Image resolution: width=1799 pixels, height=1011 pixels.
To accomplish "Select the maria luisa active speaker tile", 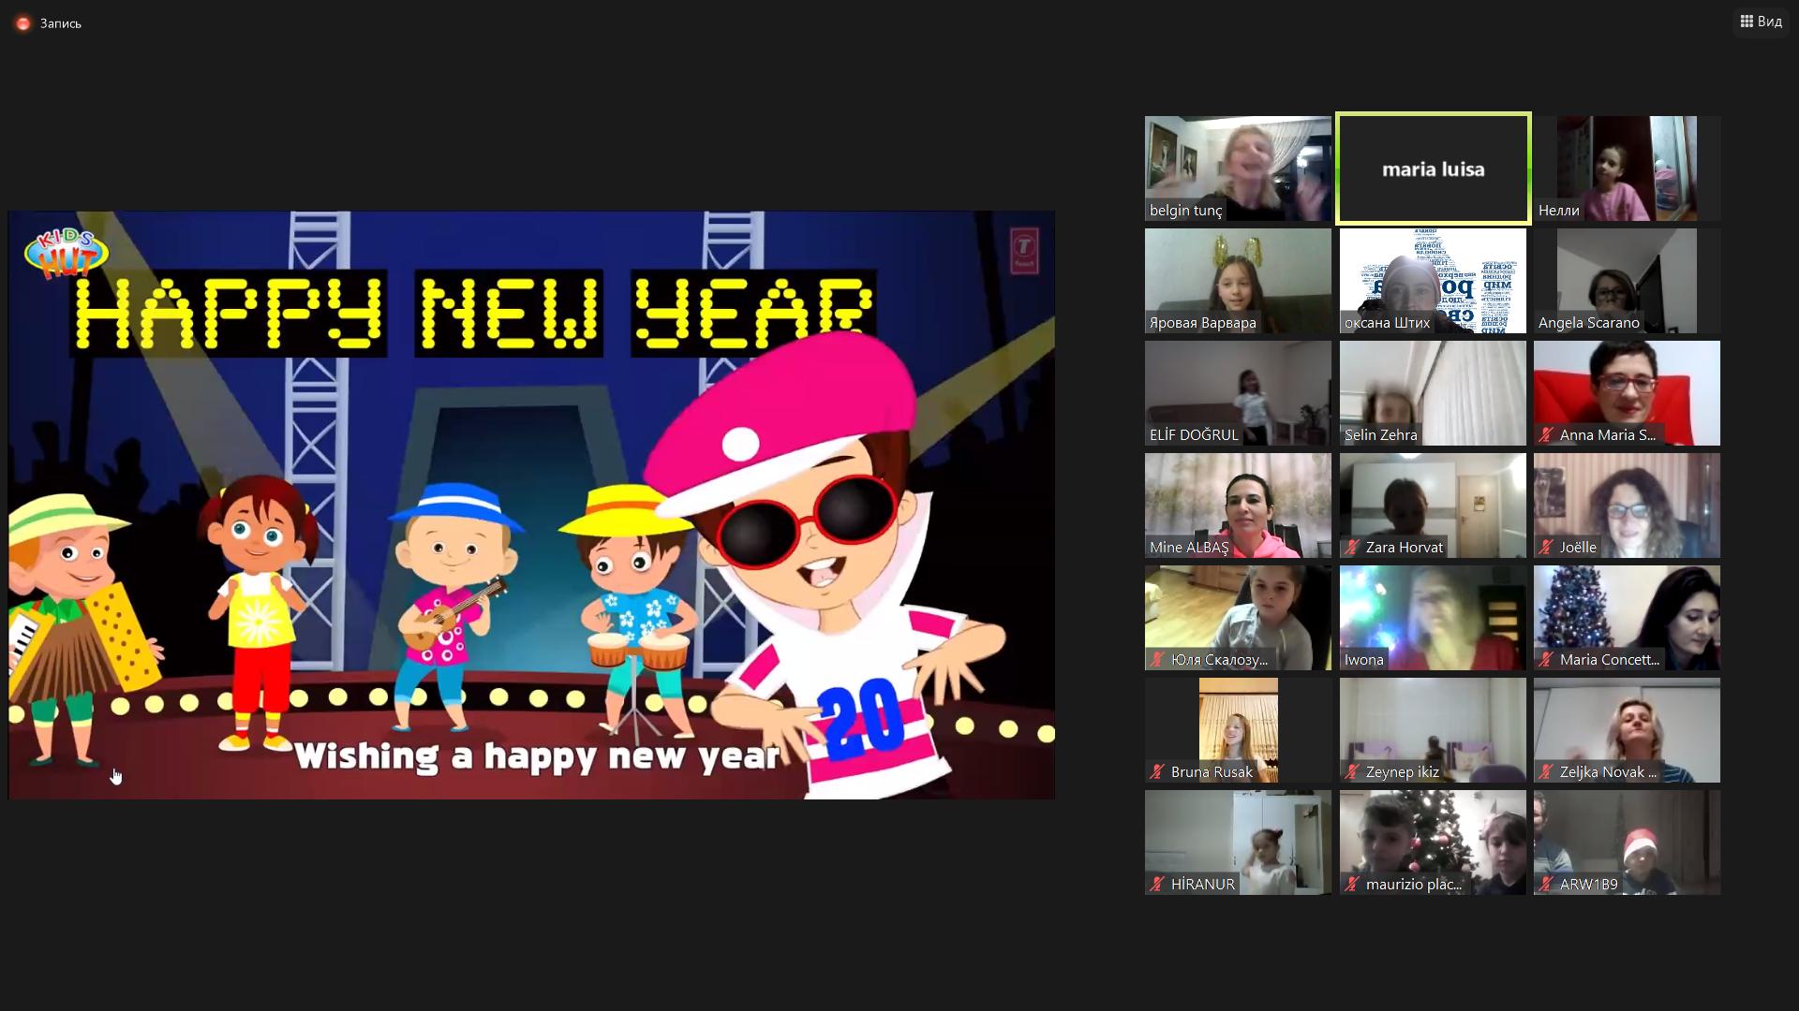I will (x=1433, y=168).
